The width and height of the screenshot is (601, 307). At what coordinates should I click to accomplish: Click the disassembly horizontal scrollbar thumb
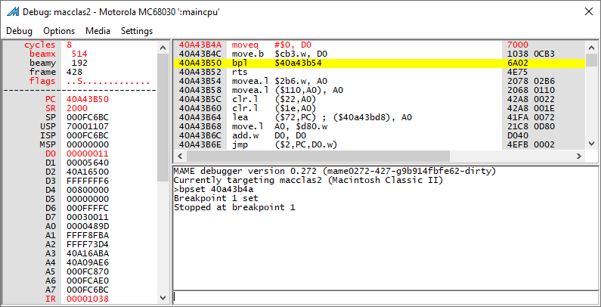318,156
